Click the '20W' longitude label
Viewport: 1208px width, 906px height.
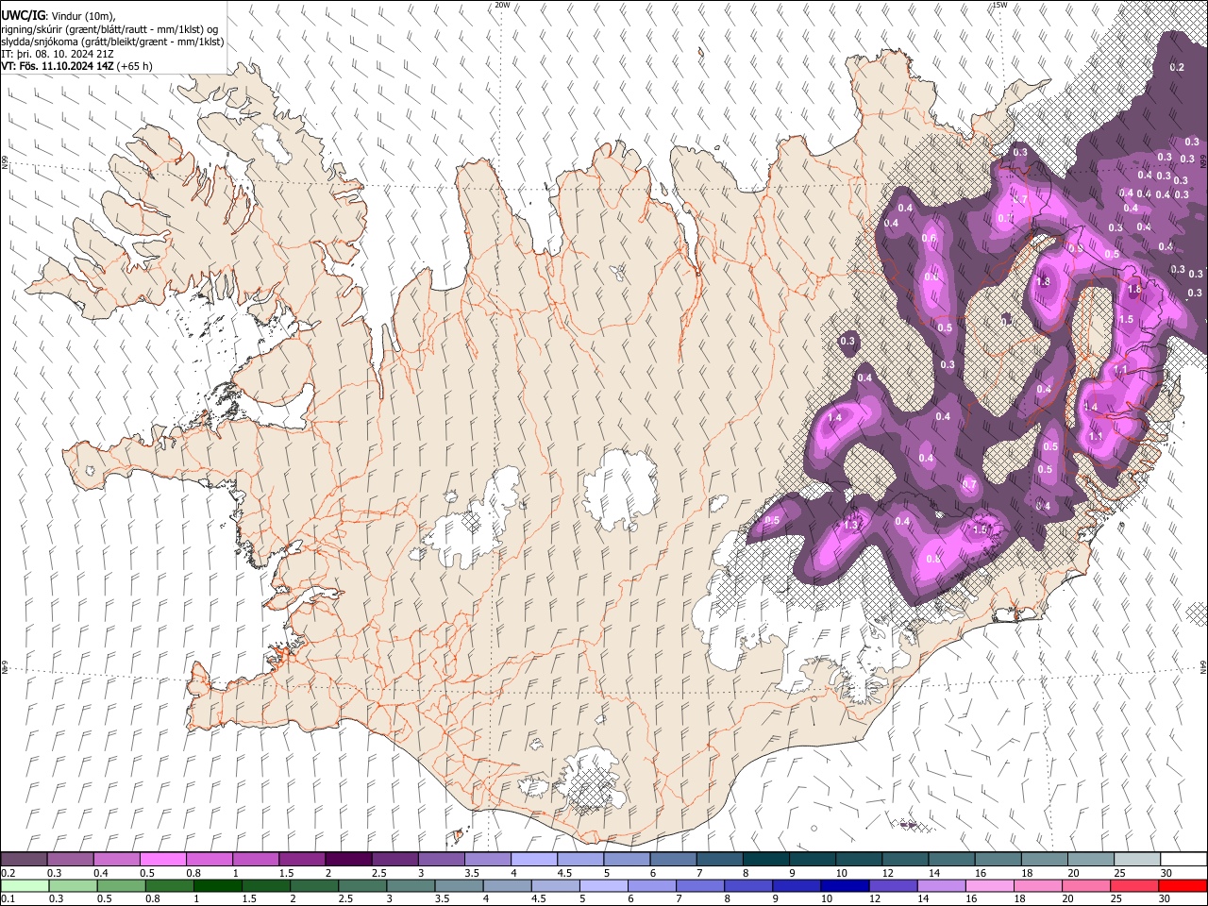pos(502,5)
